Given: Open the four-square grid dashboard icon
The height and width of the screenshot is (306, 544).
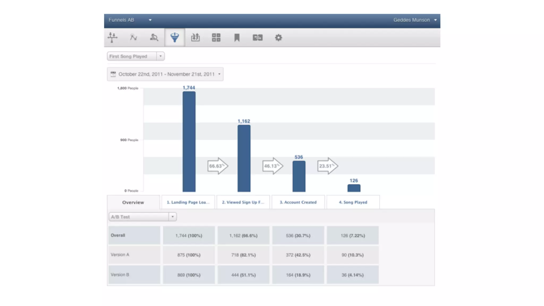Looking at the screenshot, I should [x=216, y=37].
